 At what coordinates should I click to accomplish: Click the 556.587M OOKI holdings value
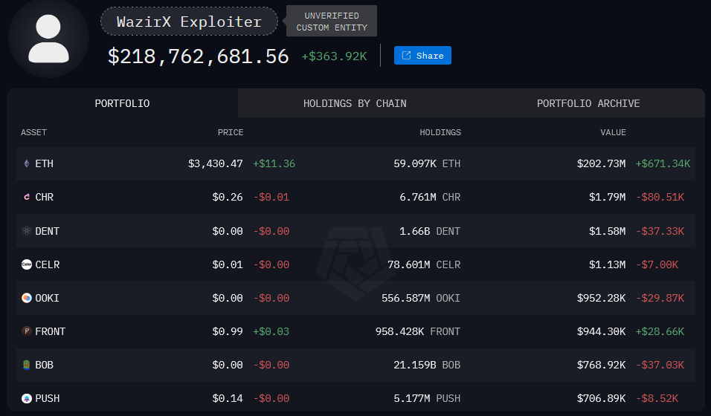pos(421,298)
